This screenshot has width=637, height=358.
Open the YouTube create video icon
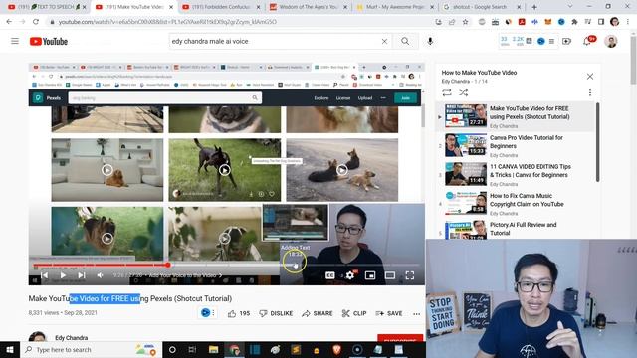tap(566, 41)
